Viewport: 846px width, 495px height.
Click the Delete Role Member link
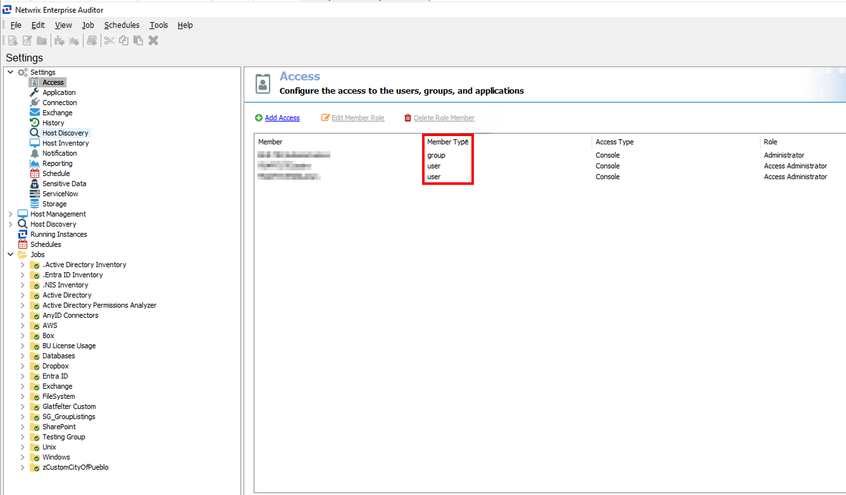(x=445, y=118)
